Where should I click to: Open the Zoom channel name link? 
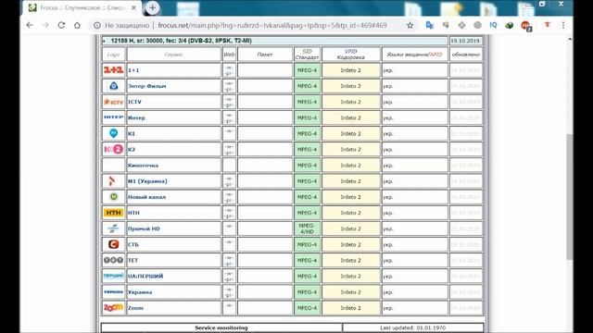point(136,308)
